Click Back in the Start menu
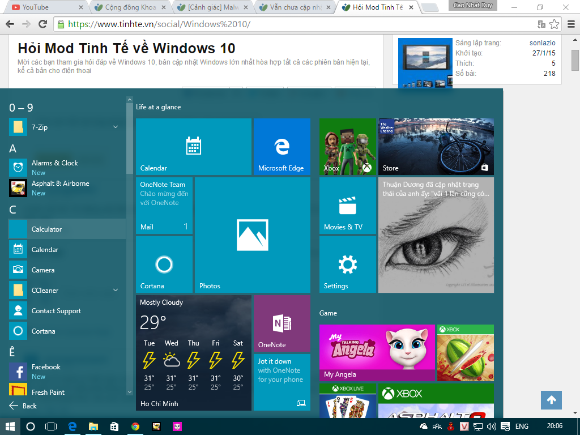The width and height of the screenshot is (580, 435). 23,406
